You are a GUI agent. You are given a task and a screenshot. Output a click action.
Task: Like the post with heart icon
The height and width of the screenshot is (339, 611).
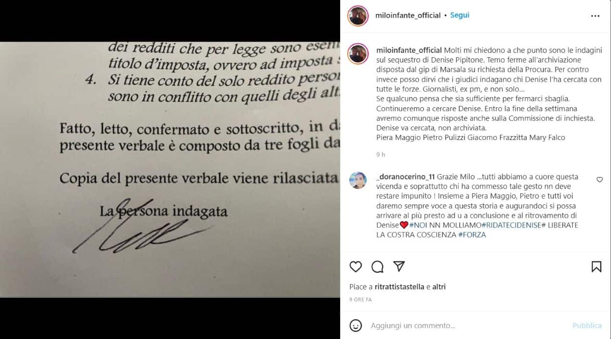(356, 266)
